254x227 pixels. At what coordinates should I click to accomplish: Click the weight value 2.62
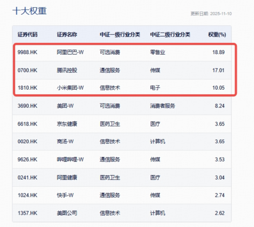tap(220, 213)
